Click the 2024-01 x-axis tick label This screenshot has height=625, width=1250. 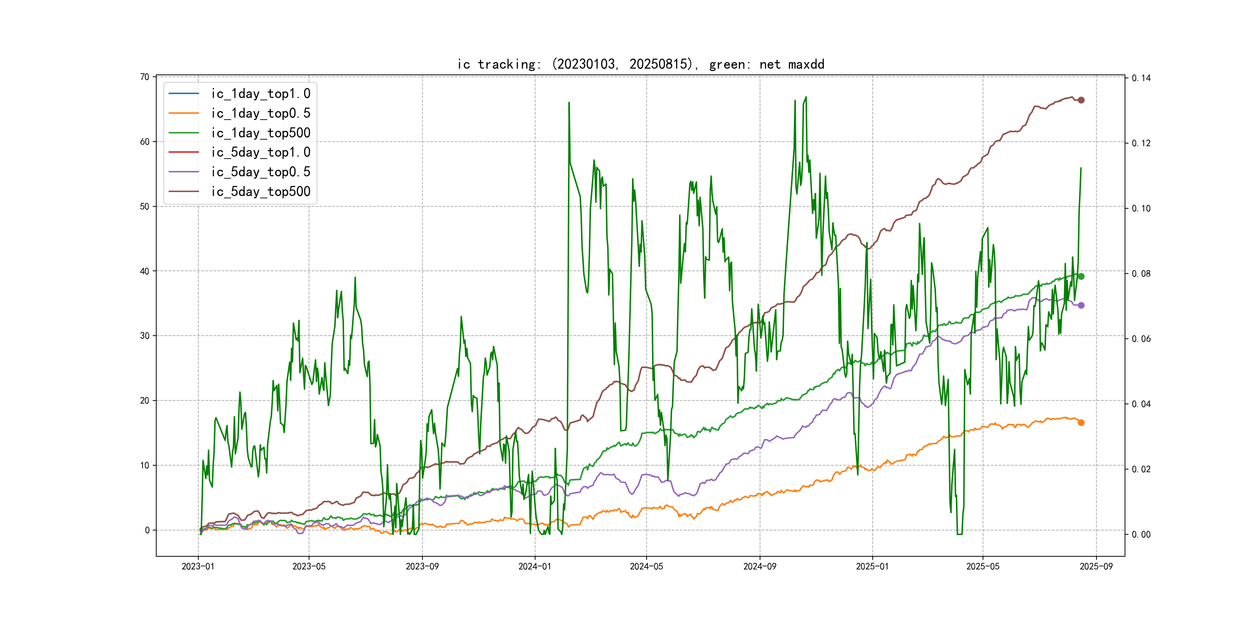(x=535, y=566)
